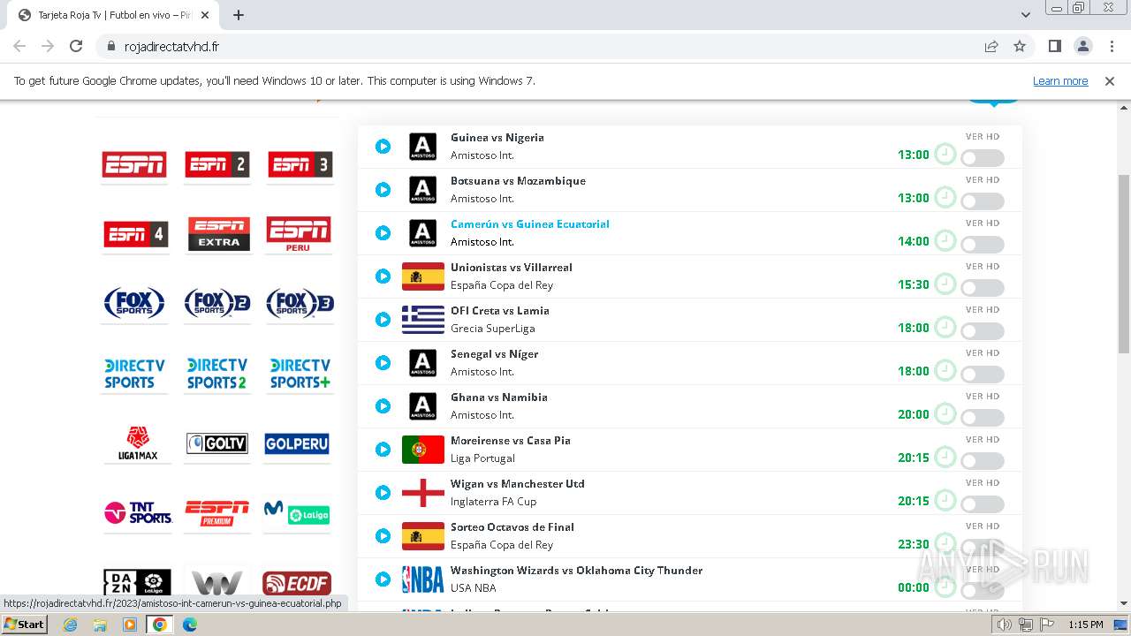Open the ESPN channel logo
The image size is (1131, 636).
(134, 164)
